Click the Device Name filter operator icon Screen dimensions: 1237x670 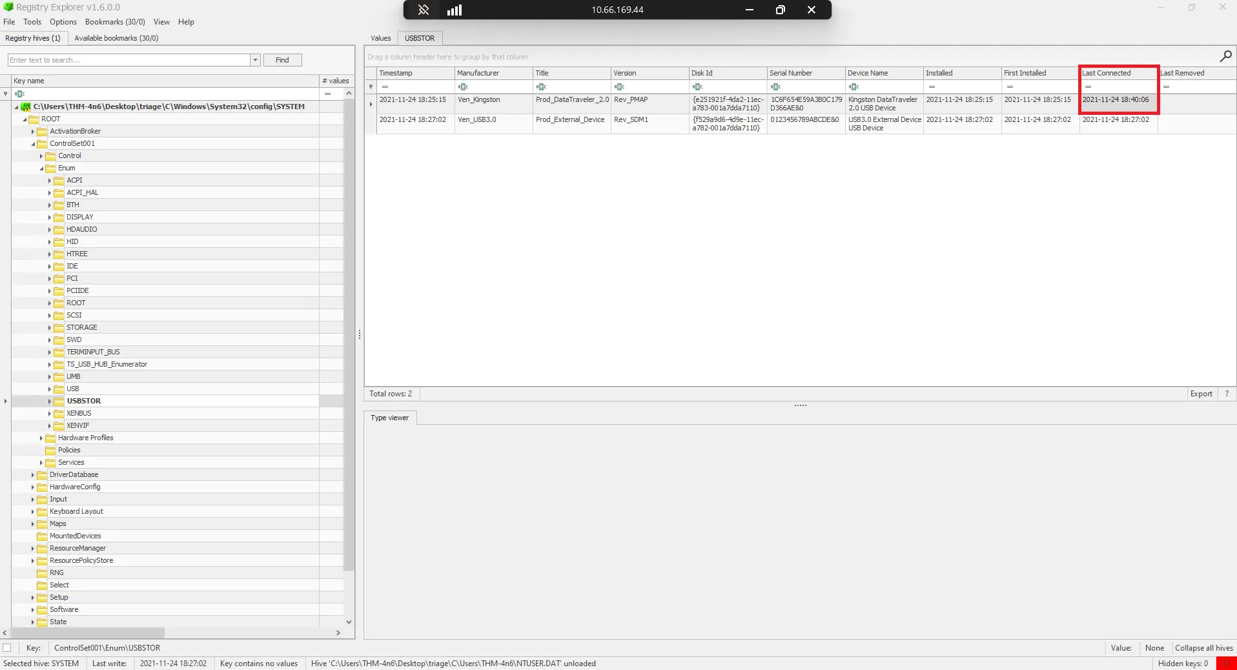pos(854,86)
